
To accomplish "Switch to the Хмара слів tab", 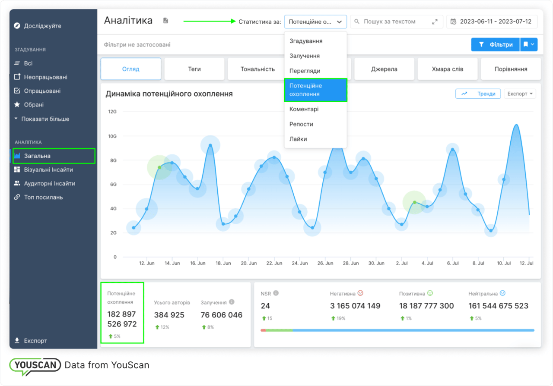I will point(448,69).
